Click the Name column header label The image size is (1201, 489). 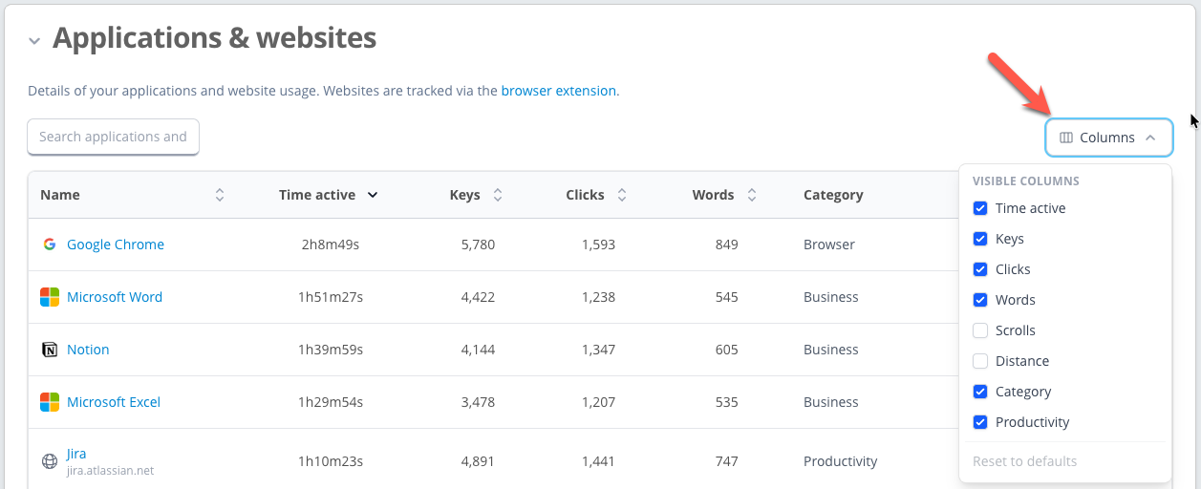pos(60,195)
